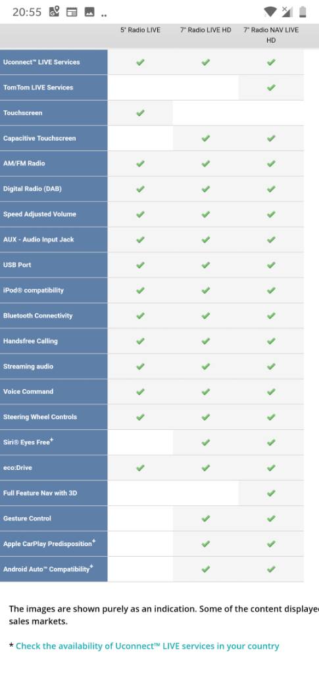Tap the mobile signal icon with cross
Image resolution: width=319 pixels, height=673 pixels.
pyautogui.click(x=287, y=12)
